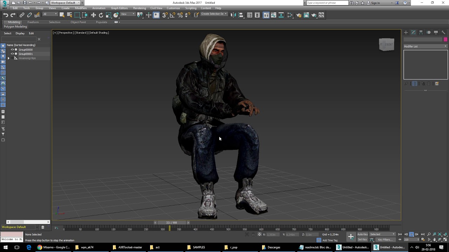Open bottom Workspace: Default dropdown in scene explorer

click(20, 227)
